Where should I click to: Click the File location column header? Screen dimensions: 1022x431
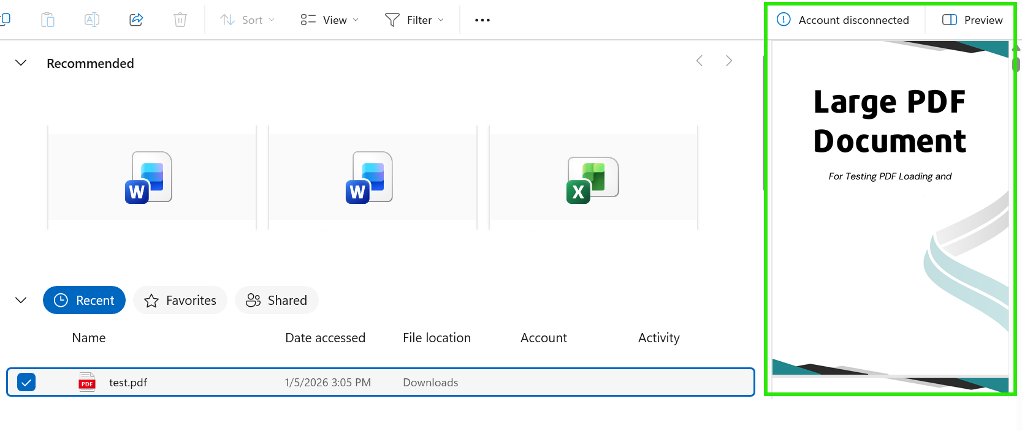(x=437, y=338)
